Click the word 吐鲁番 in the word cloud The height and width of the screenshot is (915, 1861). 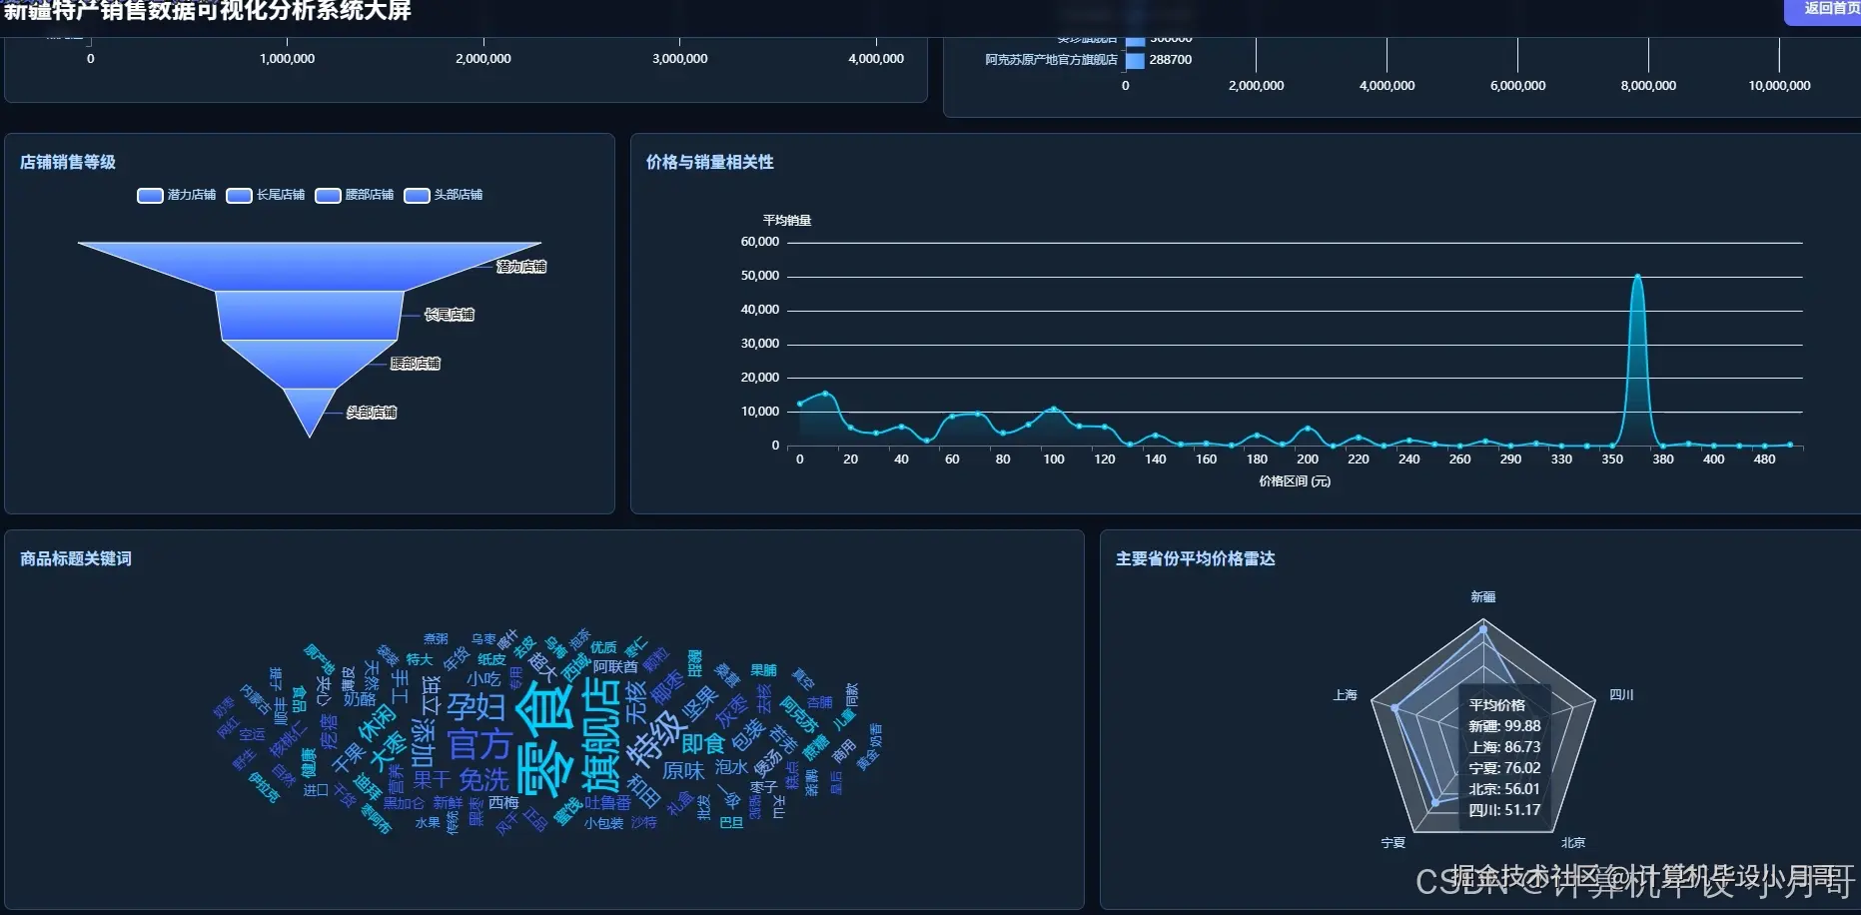click(x=608, y=803)
